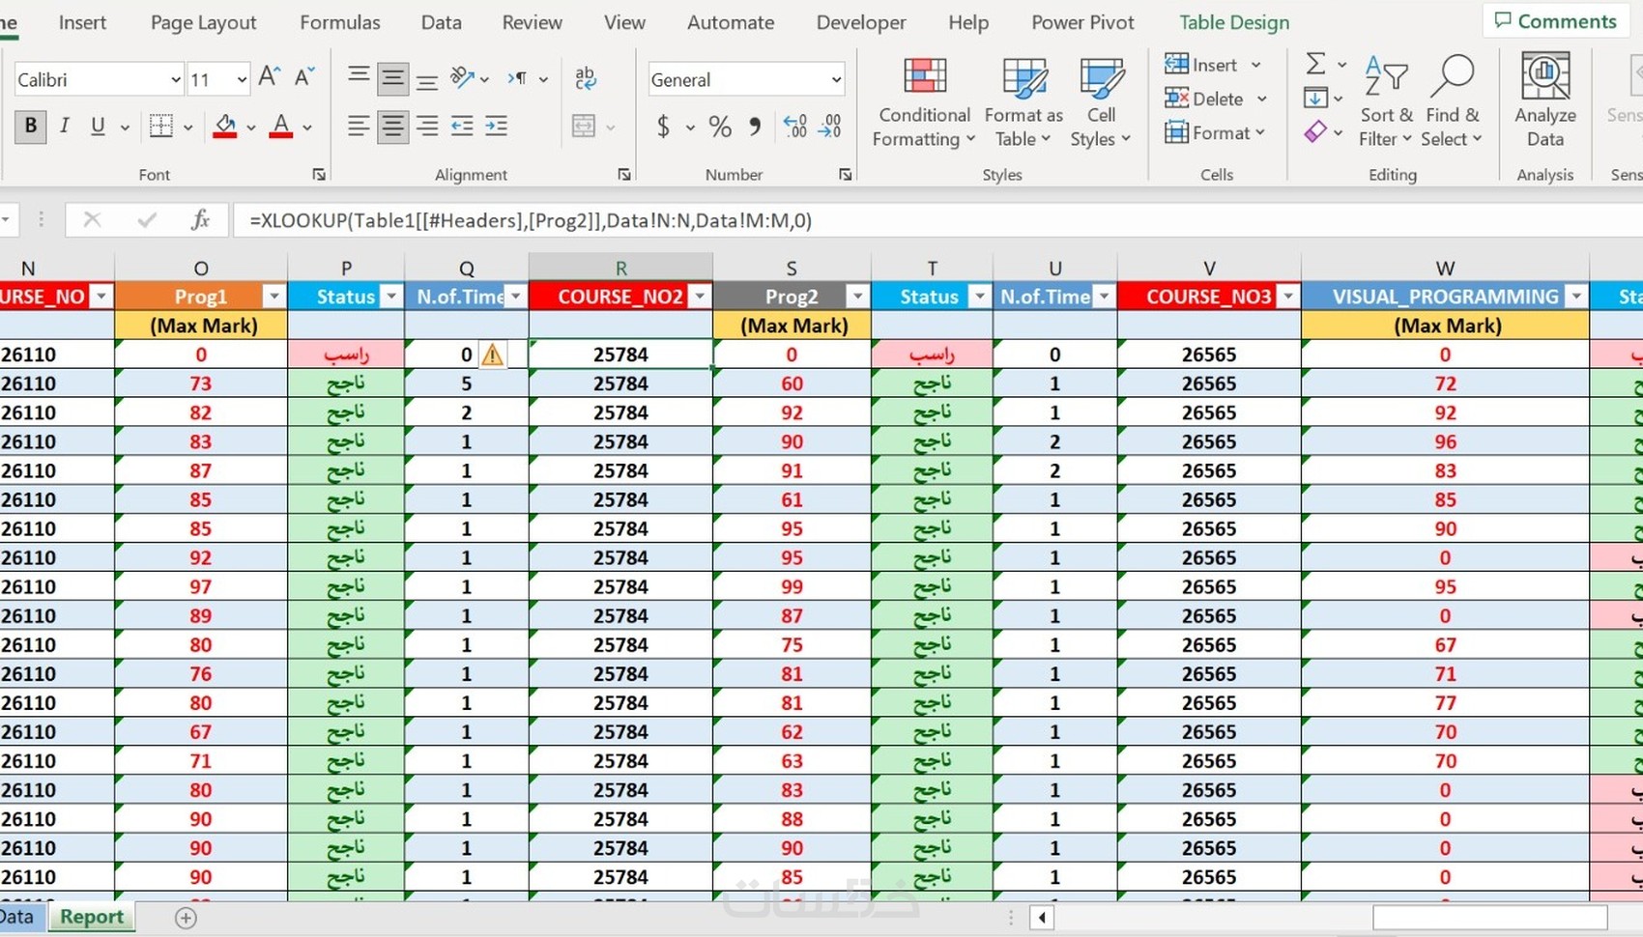This screenshot has width=1643, height=937.
Task: Apply comma style
Action: pyautogui.click(x=755, y=126)
